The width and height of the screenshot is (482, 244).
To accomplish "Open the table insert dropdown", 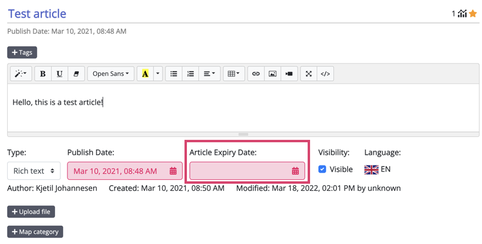I will [234, 74].
